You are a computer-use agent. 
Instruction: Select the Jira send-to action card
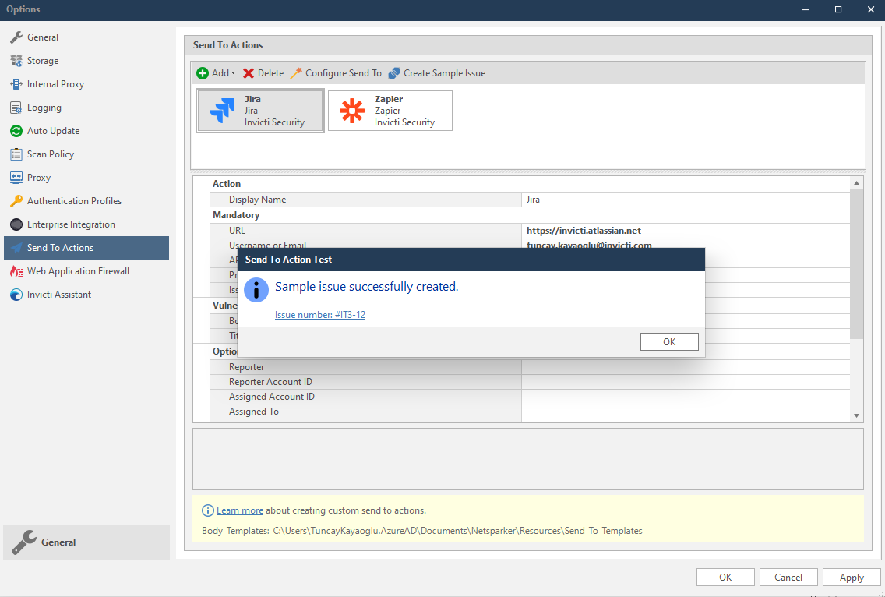tap(259, 110)
